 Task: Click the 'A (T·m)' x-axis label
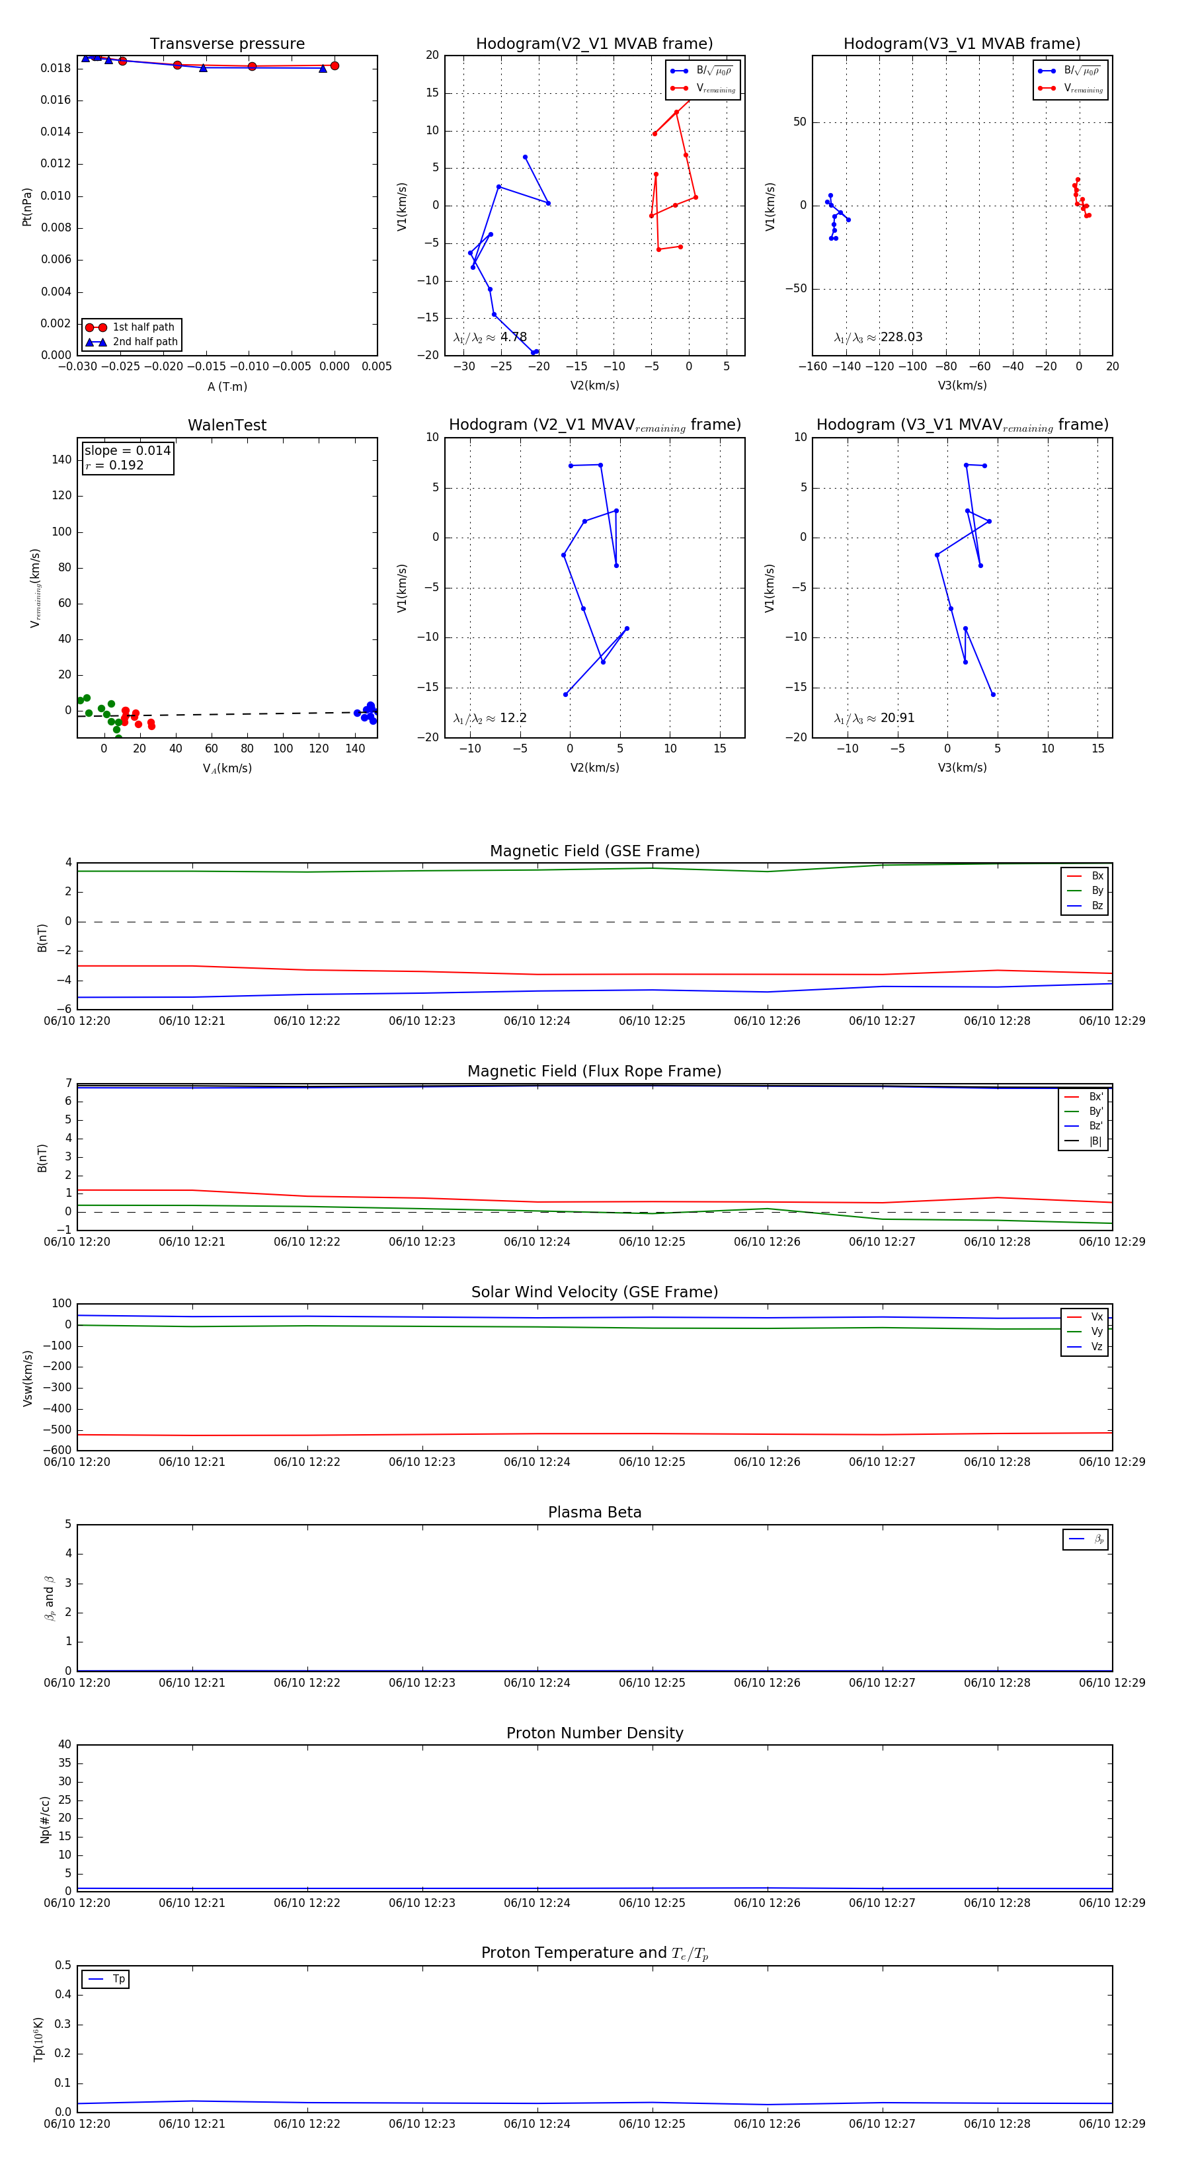227,387
